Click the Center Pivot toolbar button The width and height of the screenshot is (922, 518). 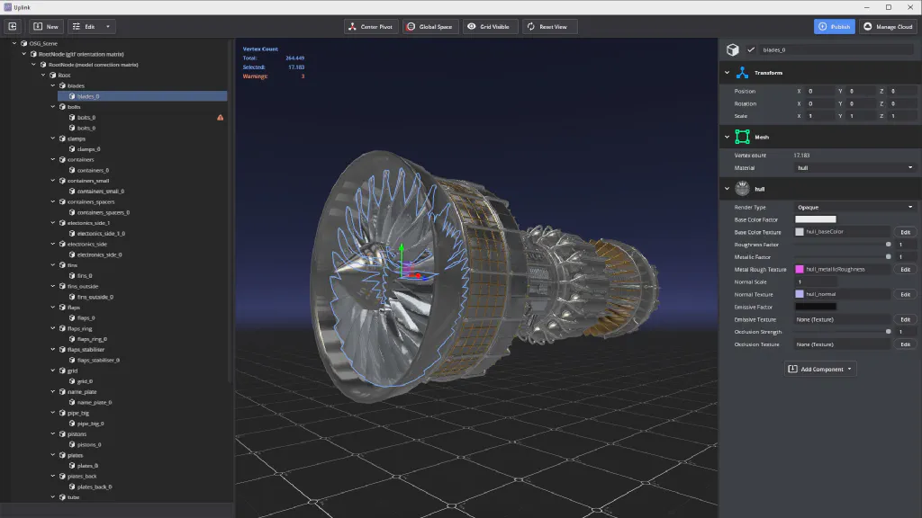(370, 27)
